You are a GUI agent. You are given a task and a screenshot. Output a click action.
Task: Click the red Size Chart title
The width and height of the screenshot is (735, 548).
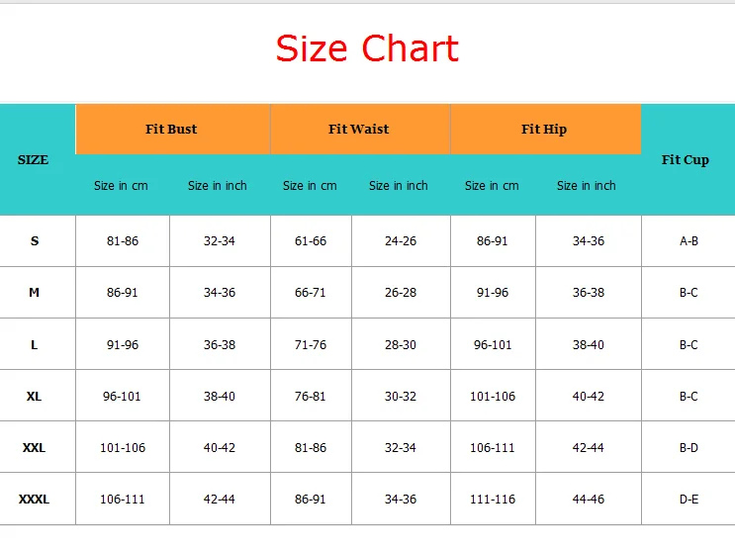pos(367,49)
